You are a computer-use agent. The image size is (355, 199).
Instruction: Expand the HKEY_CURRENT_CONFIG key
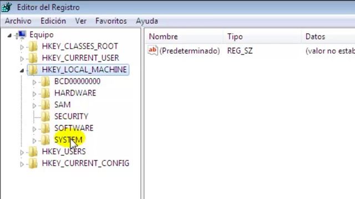tap(22, 165)
